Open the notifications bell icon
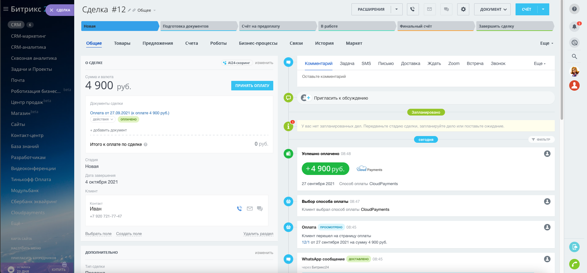587x273 pixels. pyautogui.click(x=574, y=26)
